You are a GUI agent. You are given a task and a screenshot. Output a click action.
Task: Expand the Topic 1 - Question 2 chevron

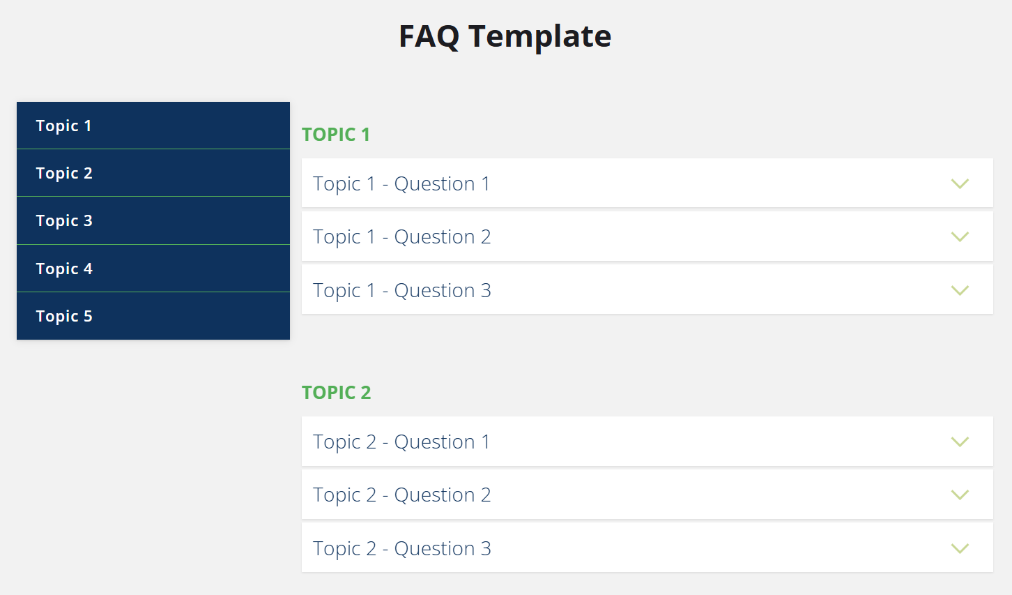pyautogui.click(x=960, y=236)
